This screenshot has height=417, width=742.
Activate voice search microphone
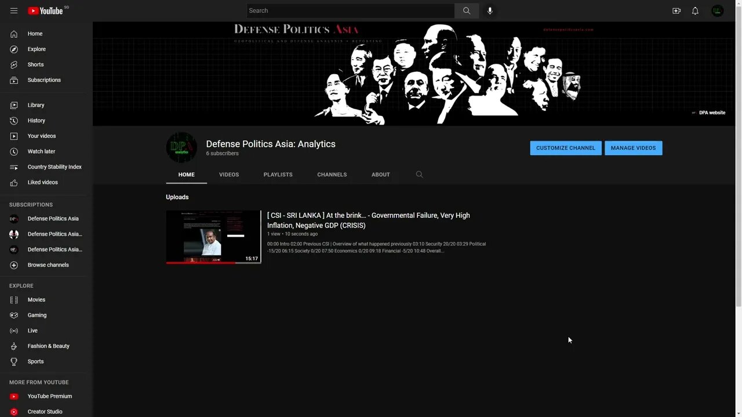tap(490, 10)
